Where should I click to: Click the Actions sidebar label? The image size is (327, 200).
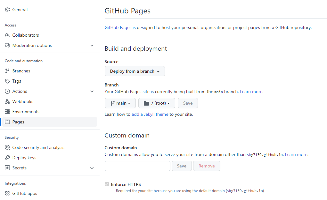20,91
